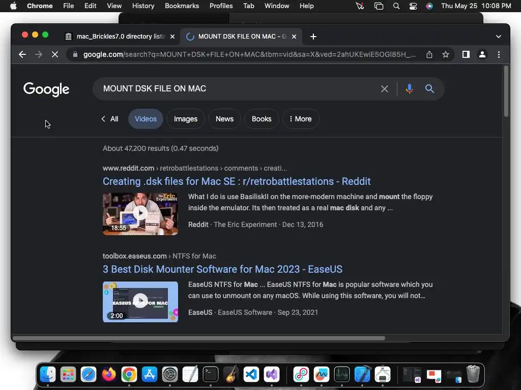This screenshot has width=521, height=390.
Task: Open the Edit menu
Action: tap(90, 6)
